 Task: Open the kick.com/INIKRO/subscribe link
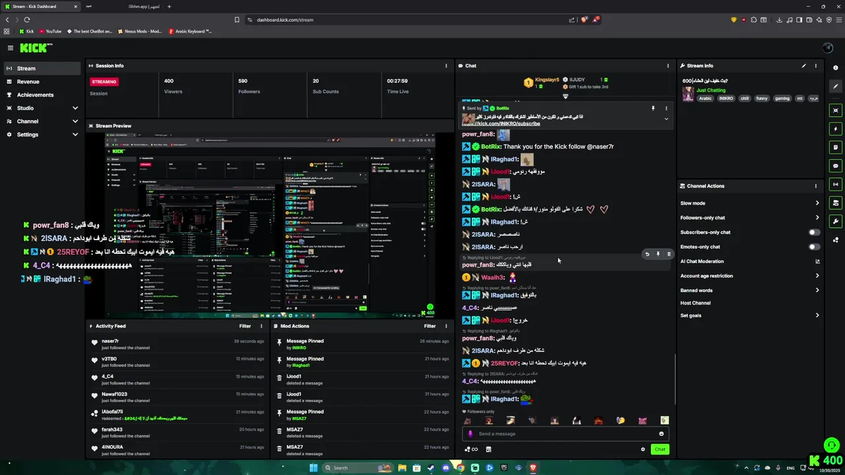coord(501,123)
